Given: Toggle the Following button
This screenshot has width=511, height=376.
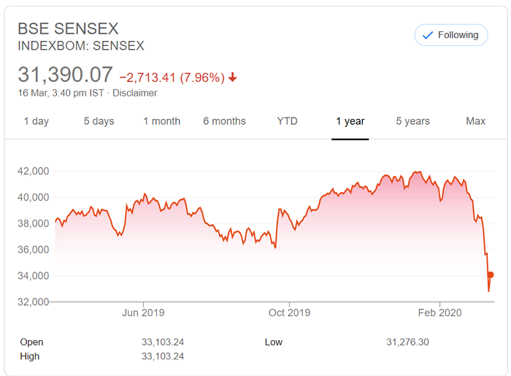Looking at the screenshot, I should [x=450, y=35].
